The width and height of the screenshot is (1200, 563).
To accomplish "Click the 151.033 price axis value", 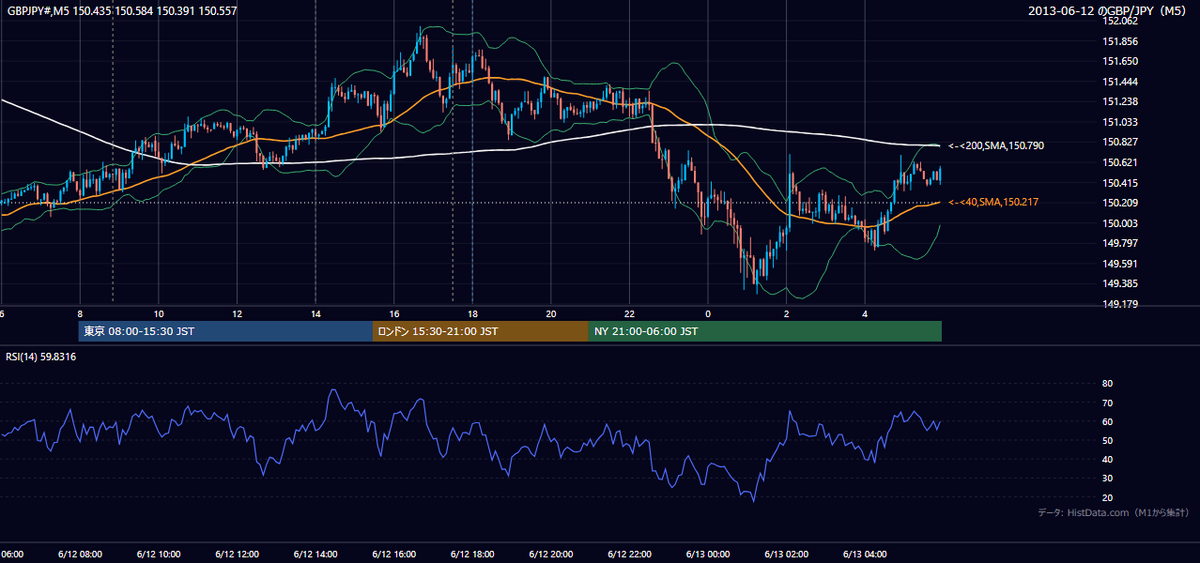I will tap(1121, 122).
